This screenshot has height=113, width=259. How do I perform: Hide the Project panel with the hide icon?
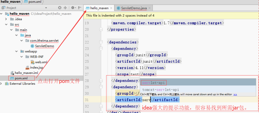point(80,8)
